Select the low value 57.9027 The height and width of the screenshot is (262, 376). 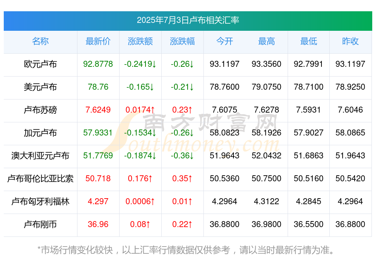(309, 133)
